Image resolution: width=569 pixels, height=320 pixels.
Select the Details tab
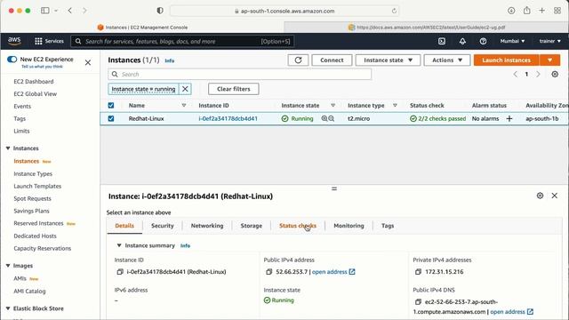pos(124,226)
